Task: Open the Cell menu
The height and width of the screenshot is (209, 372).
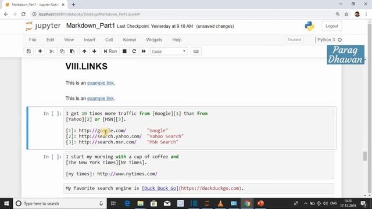Action: point(109,40)
